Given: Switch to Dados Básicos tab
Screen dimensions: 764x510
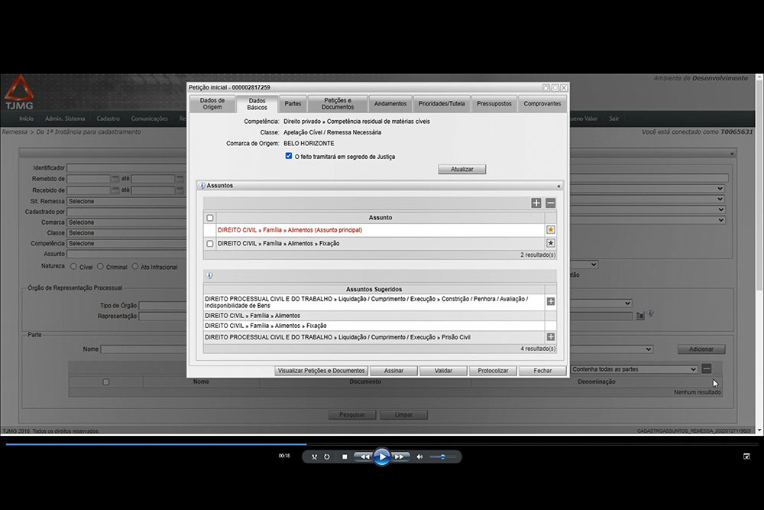Looking at the screenshot, I should (257, 104).
